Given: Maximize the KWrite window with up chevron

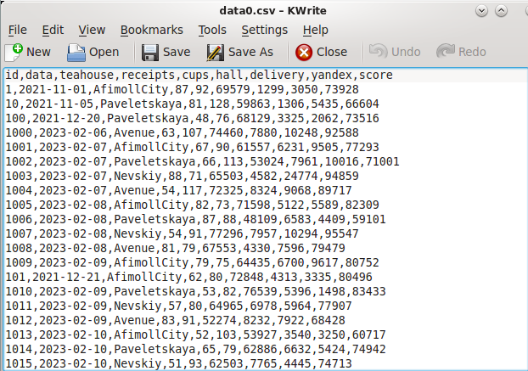Looking at the screenshot, I should (x=501, y=11).
